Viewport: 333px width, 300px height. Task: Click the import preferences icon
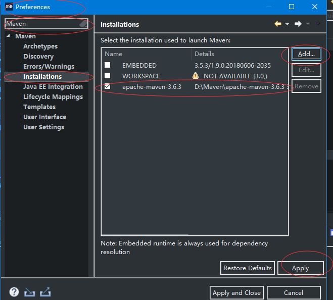coord(29,292)
